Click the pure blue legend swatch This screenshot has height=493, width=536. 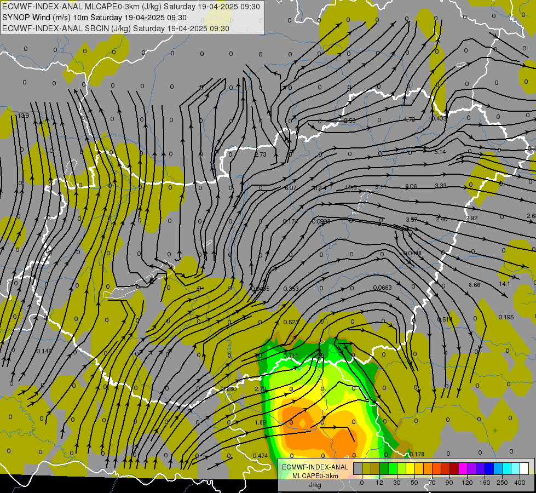coord(489,468)
